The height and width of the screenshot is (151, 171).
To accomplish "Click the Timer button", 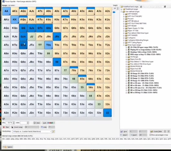I will click(x=37, y=123).
